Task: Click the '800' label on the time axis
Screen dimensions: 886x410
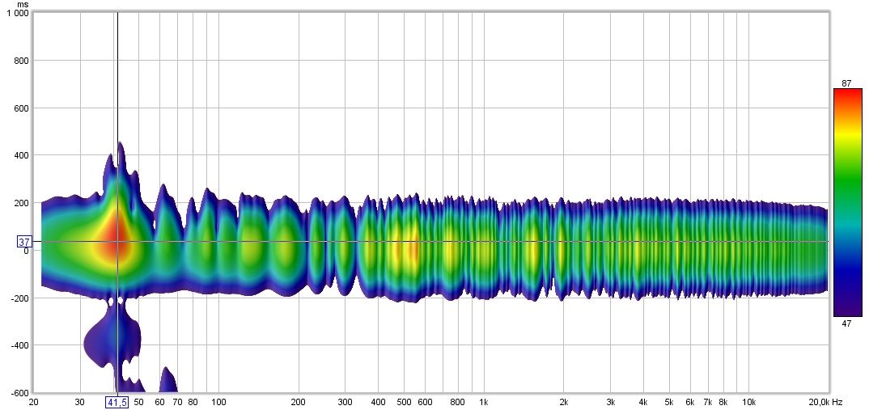Action: pos(22,61)
